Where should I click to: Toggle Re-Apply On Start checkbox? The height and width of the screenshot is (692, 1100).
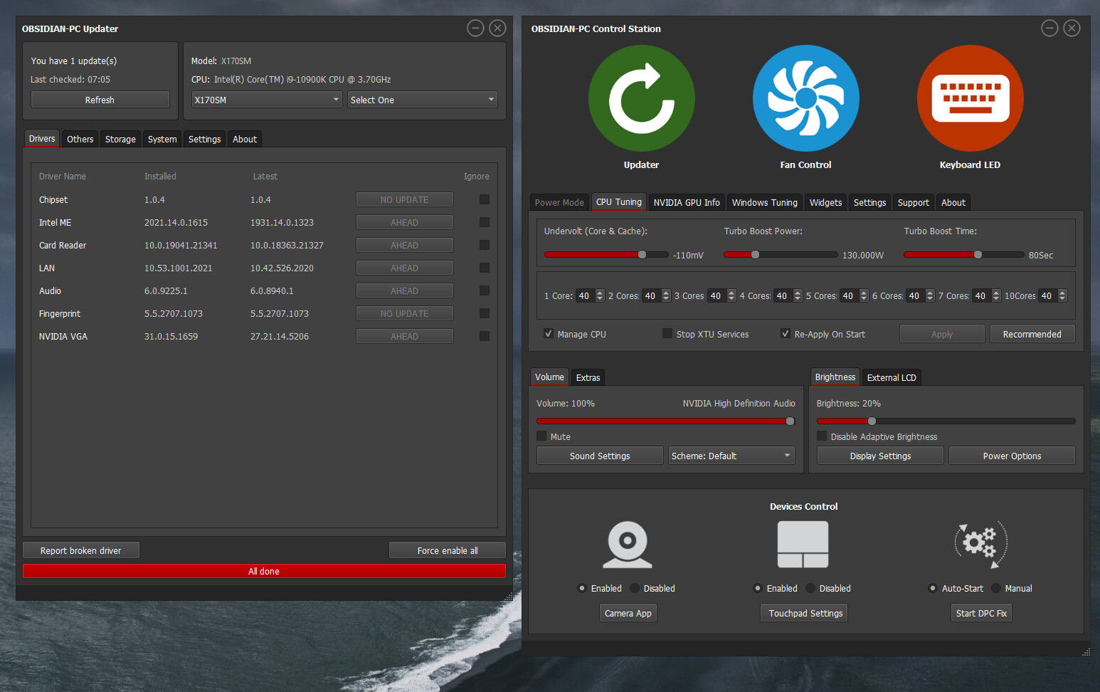pyautogui.click(x=786, y=333)
